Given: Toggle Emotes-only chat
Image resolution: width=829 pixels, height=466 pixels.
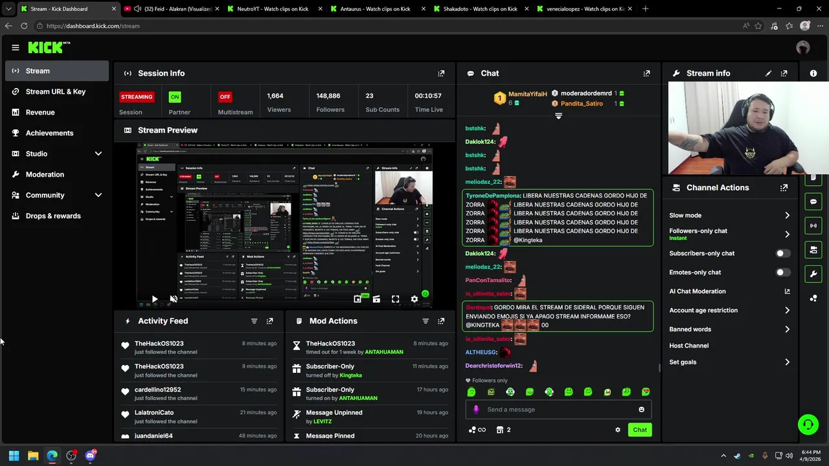Looking at the screenshot, I should (782, 272).
